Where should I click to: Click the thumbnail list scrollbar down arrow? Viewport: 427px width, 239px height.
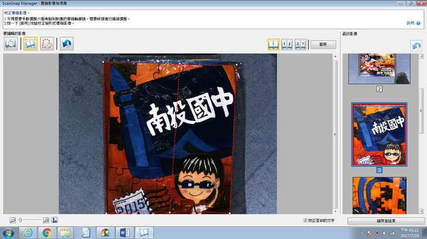point(421,211)
